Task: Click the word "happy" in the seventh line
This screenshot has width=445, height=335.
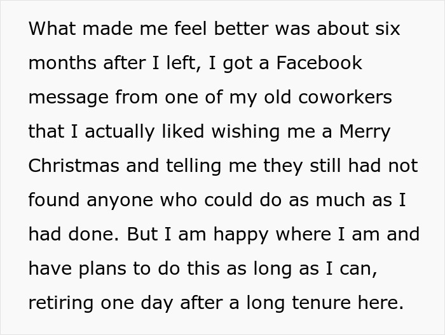Action: (x=241, y=235)
